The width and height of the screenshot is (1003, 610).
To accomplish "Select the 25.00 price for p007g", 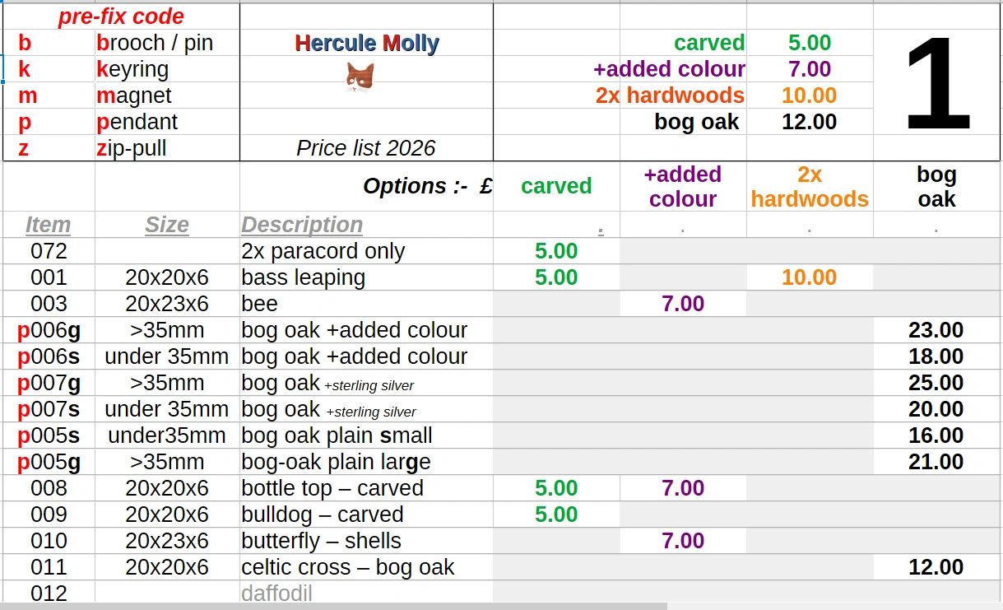I will pos(936,383).
